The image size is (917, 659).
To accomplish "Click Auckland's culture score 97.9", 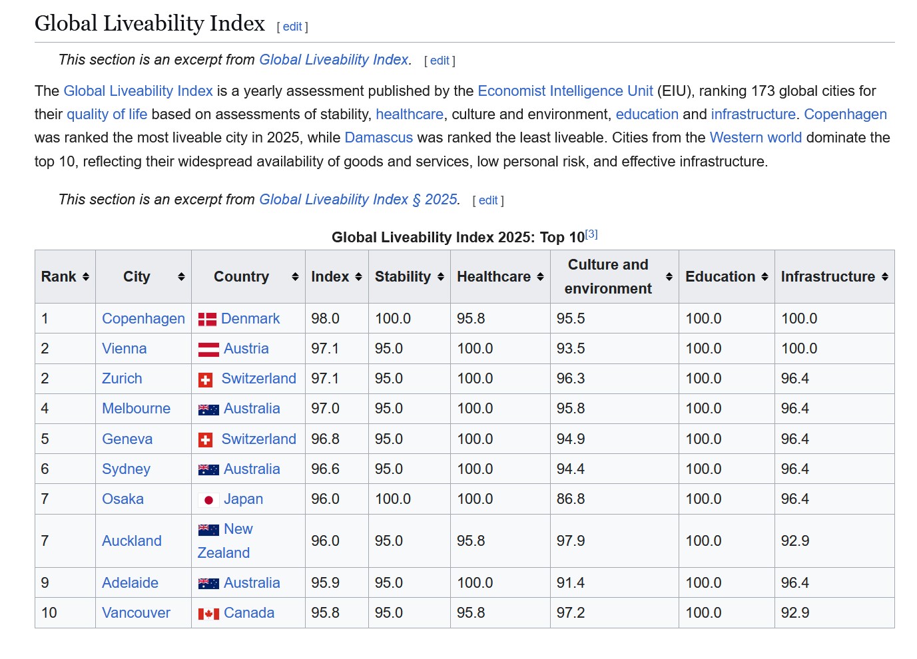I will pyautogui.click(x=571, y=541).
